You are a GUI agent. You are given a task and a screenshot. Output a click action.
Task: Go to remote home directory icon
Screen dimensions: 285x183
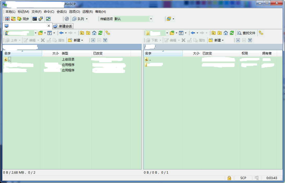coord(226,33)
